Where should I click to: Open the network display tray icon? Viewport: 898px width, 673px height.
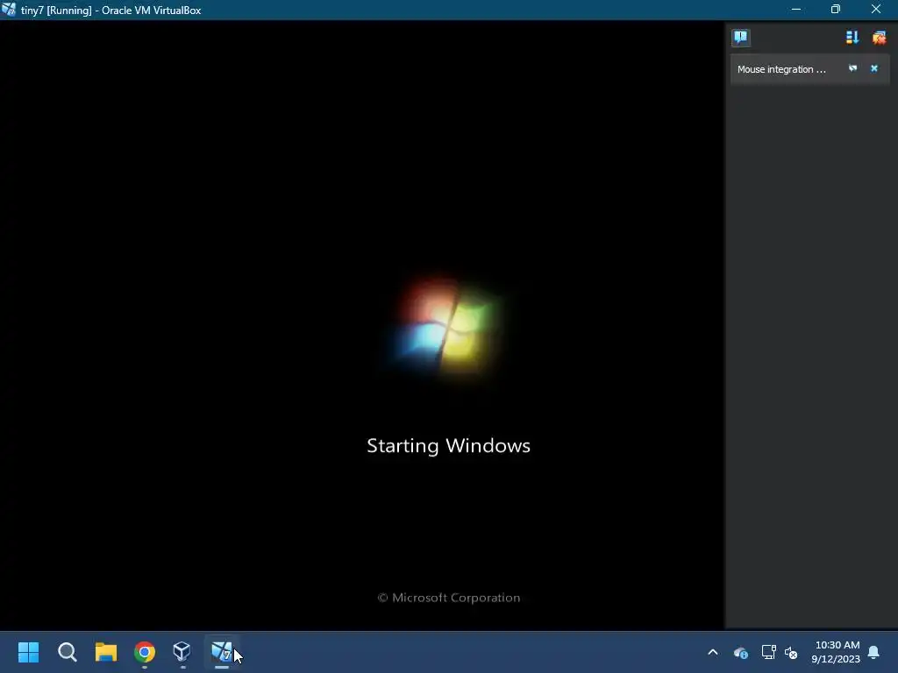(768, 652)
